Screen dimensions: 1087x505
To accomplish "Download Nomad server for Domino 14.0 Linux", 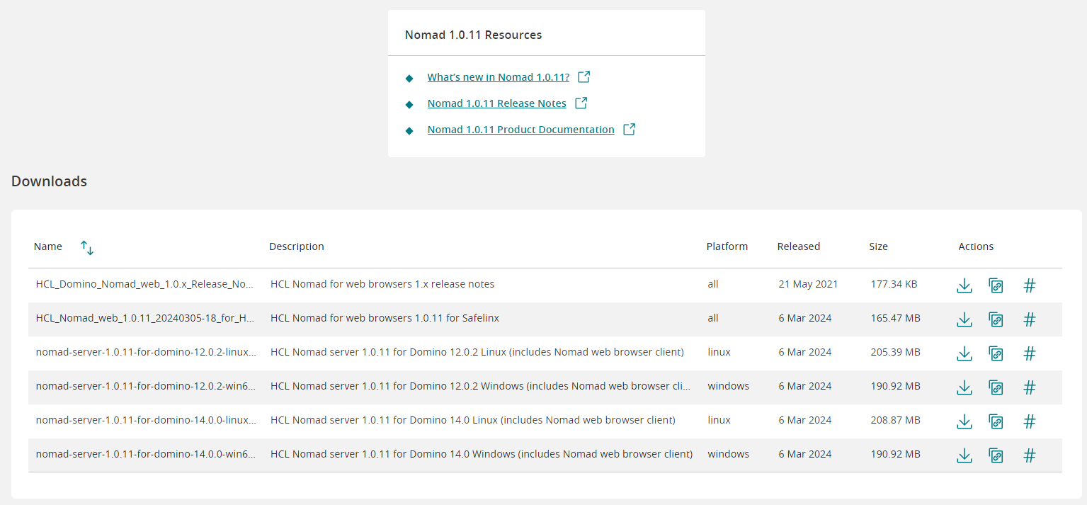I will tap(964, 421).
